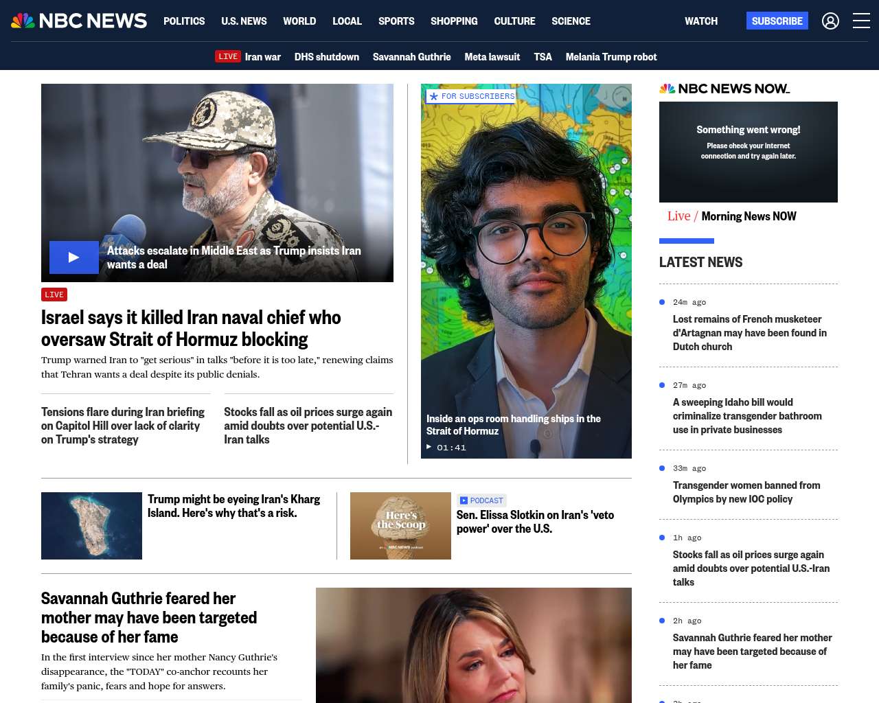879x703 pixels.
Task: Open the user account profile icon
Action: [x=830, y=21]
